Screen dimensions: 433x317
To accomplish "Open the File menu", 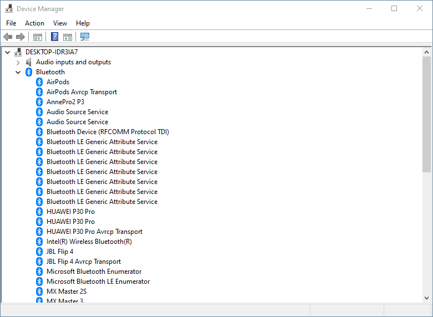I will [11, 23].
